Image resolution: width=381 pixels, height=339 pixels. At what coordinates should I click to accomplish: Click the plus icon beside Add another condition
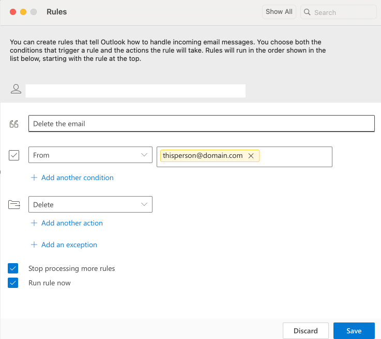(34, 177)
